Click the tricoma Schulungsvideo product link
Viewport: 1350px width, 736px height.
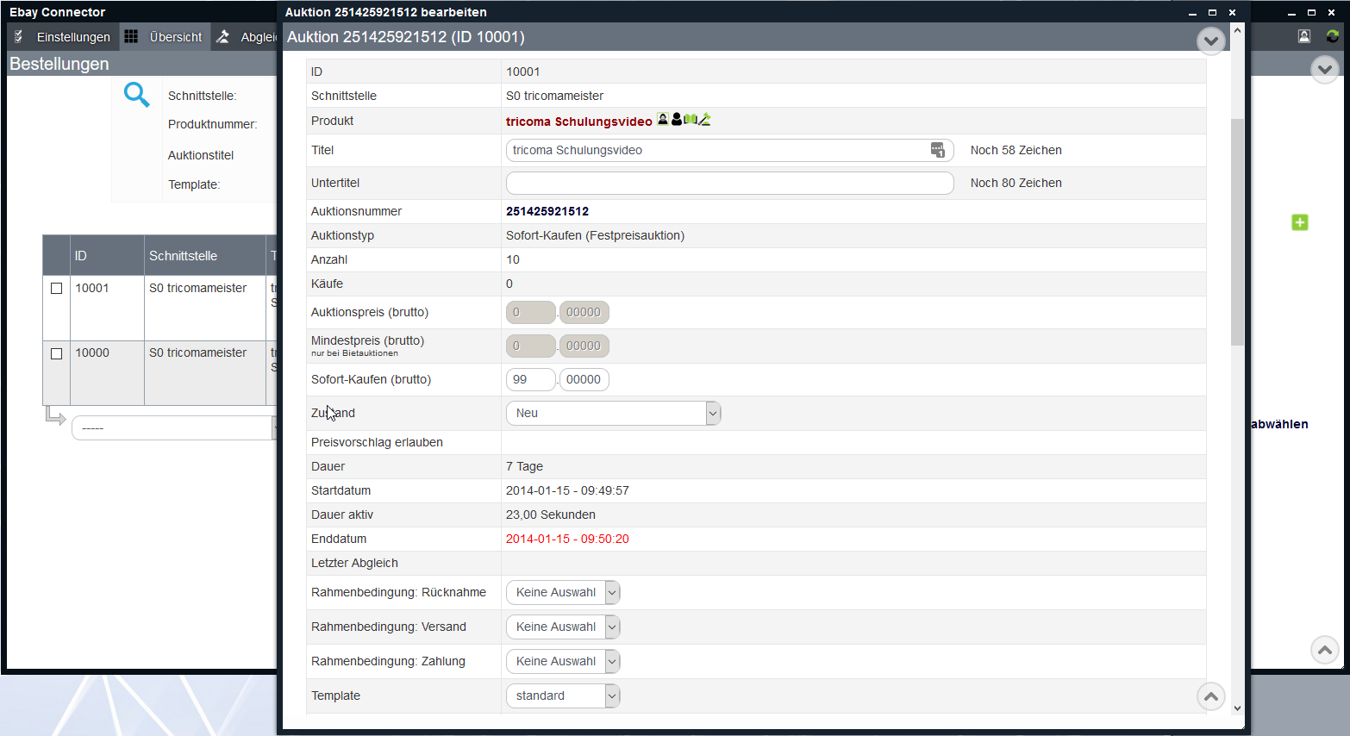tap(578, 121)
